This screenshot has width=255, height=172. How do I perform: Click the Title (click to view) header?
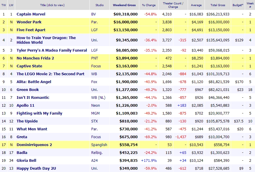coord(52,5)
